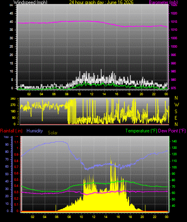The height and width of the screenshot is (222, 187).
Task: Click the 35 mph windspeed scale value
Action: tap(11, 30)
